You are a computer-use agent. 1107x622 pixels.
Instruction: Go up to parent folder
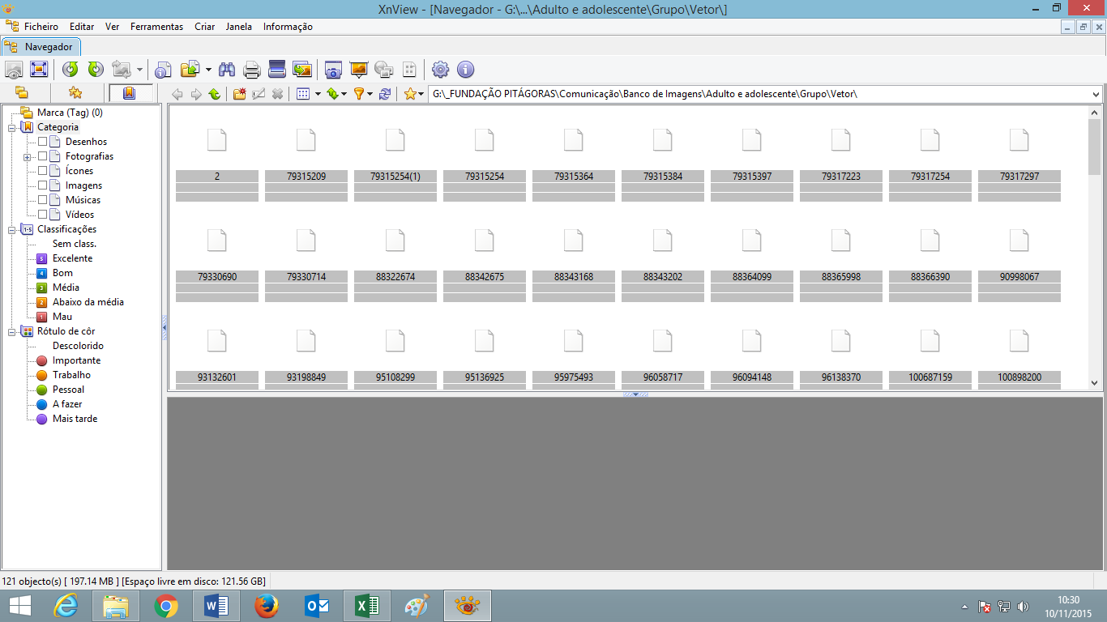214,94
